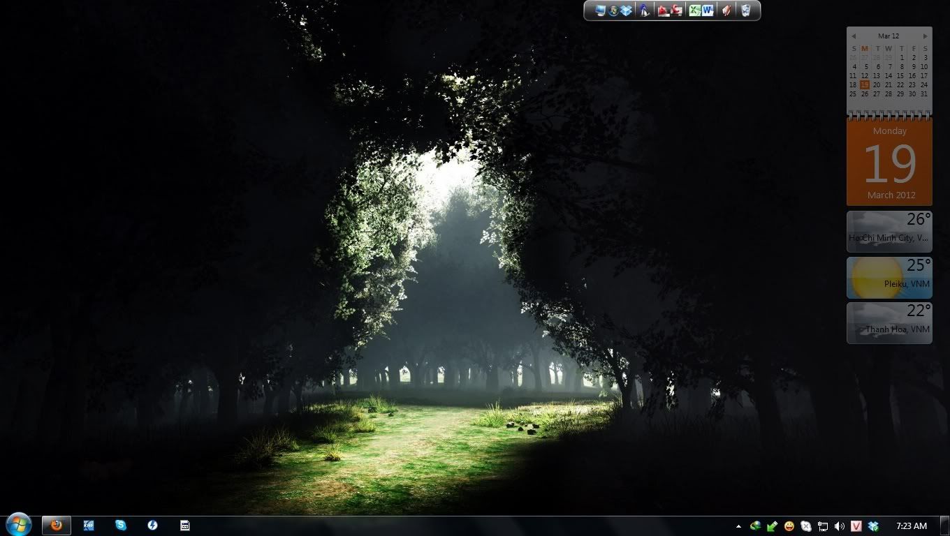950x536 pixels.
Task: Open KMPlayer from the taskbar
Action: [89, 525]
